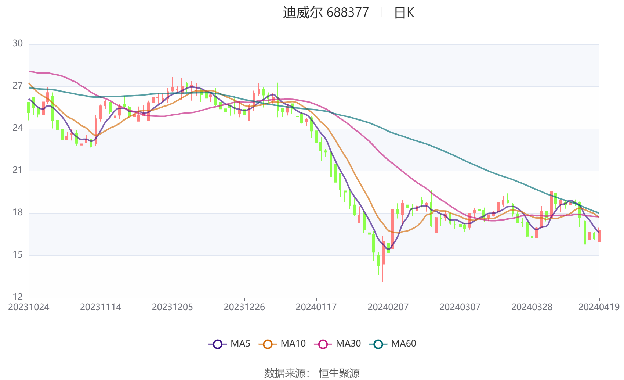Select the 20231114 date axis label
The height and width of the screenshot is (380, 624).
pos(101,307)
